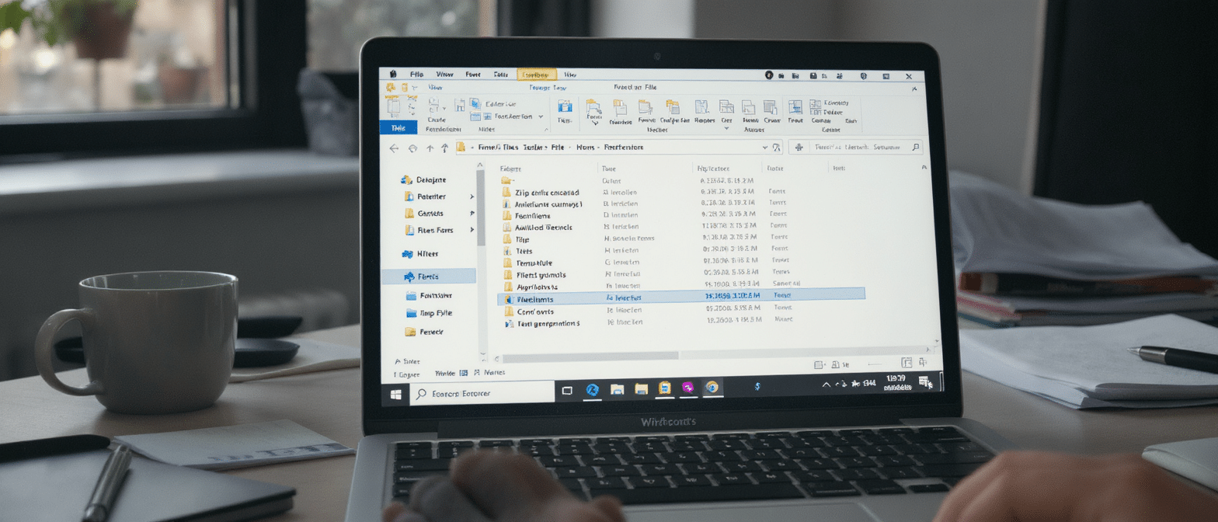1218x522 pixels.
Task: Click the blue window-shaped ribbon icon
Action: point(565,107)
